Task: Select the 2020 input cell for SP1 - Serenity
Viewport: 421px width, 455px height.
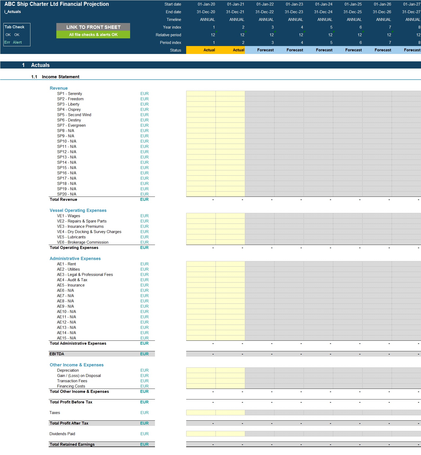Action: click(201, 94)
